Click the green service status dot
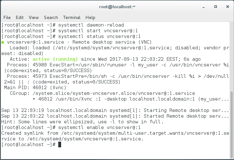 coord(3,42)
